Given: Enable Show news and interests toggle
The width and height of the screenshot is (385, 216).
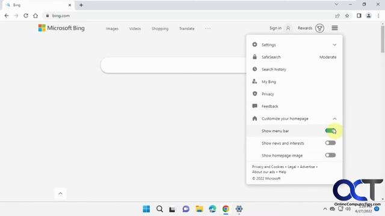Looking at the screenshot, I should coord(330,143).
